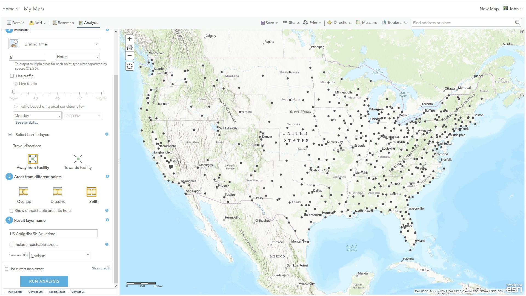This screenshot has width=526, height=296.
Task: Choose the Dissolve areas option
Action: 58,192
